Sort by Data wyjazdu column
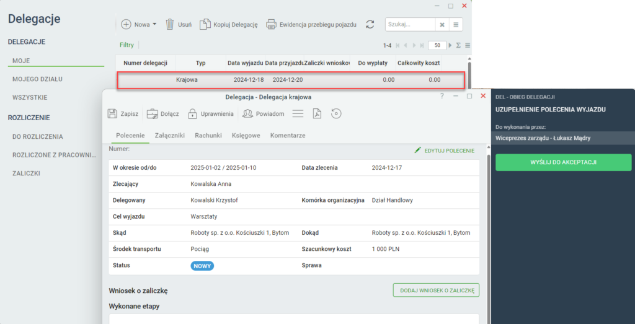Viewport: 635px width, 324px height. pos(246,63)
